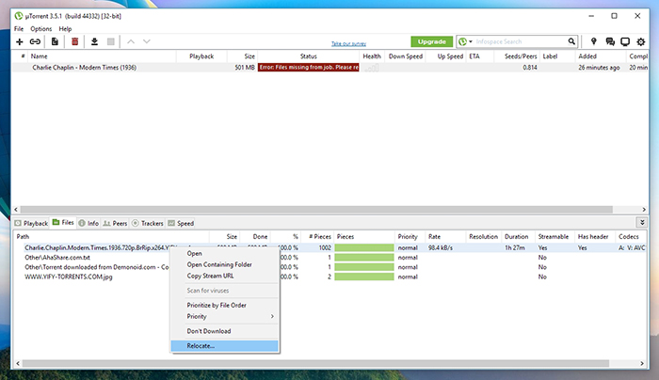Screen dimensions: 659x380
Task: Switch to the Info tab
Action: click(x=88, y=223)
